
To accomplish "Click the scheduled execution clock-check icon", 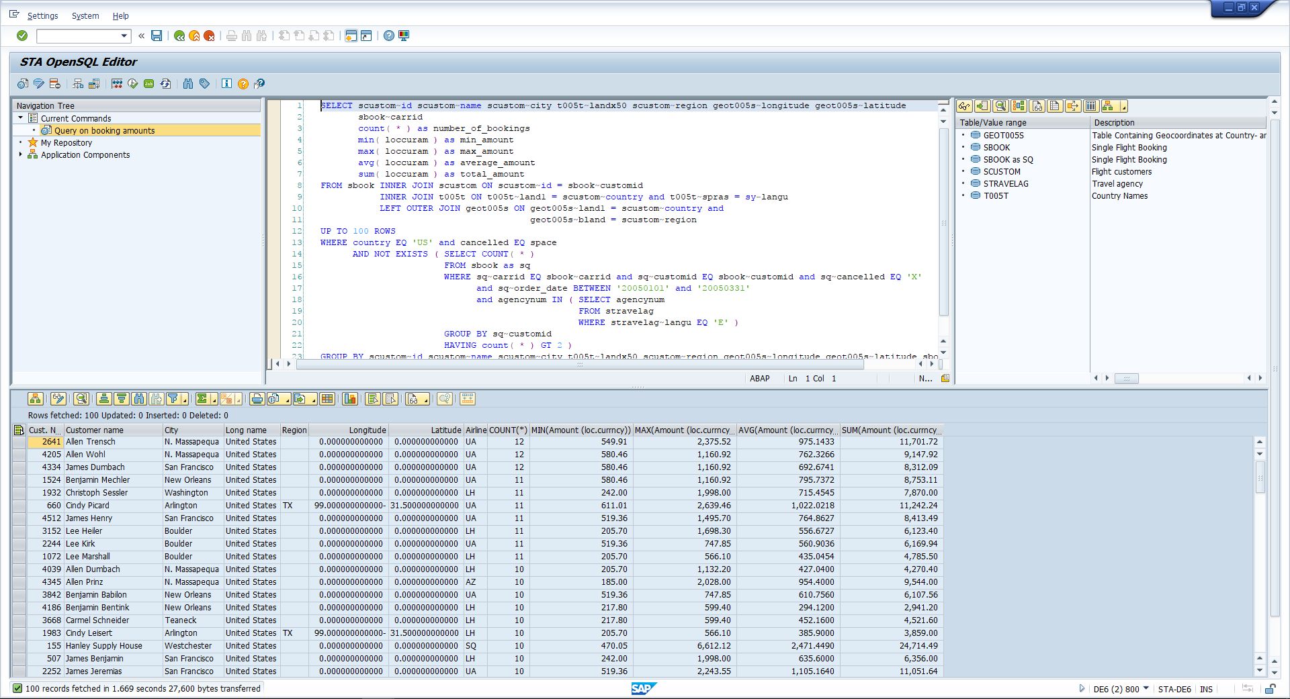I will [x=132, y=83].
